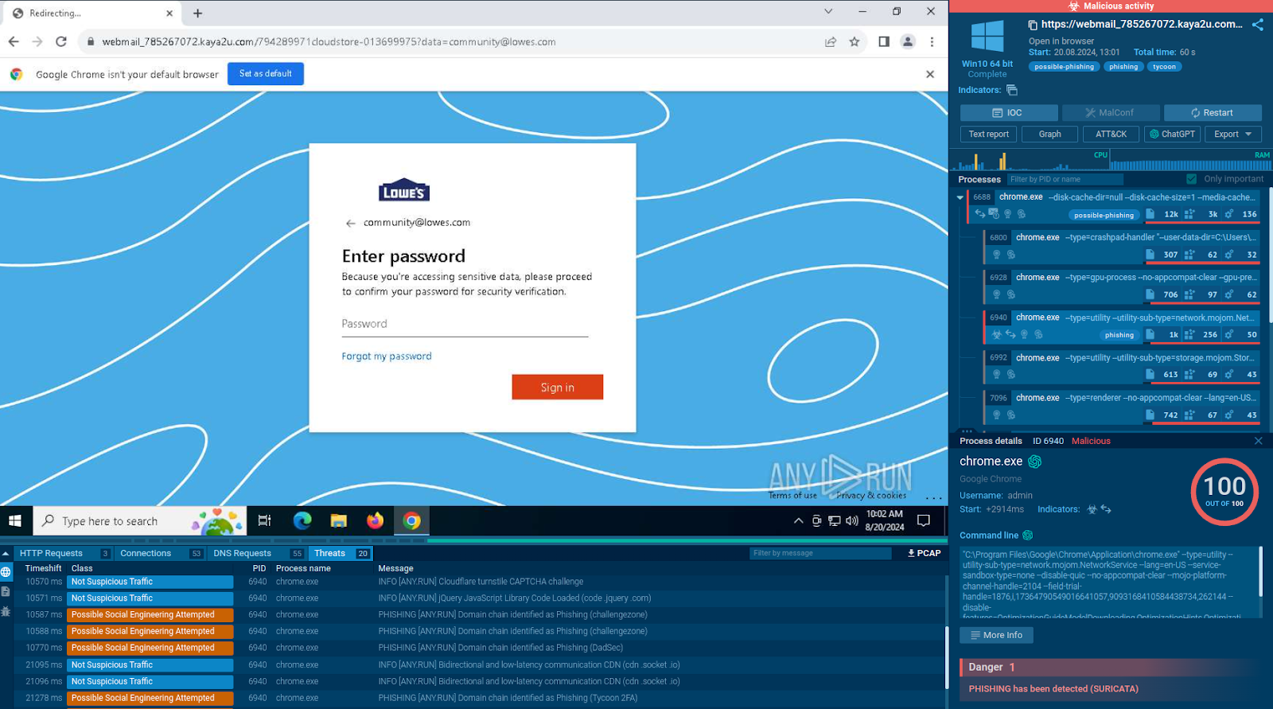The image size is (1273, 709).
Task: Download the PCAP file
Action: pyautogui.click(x=924, y=553)
